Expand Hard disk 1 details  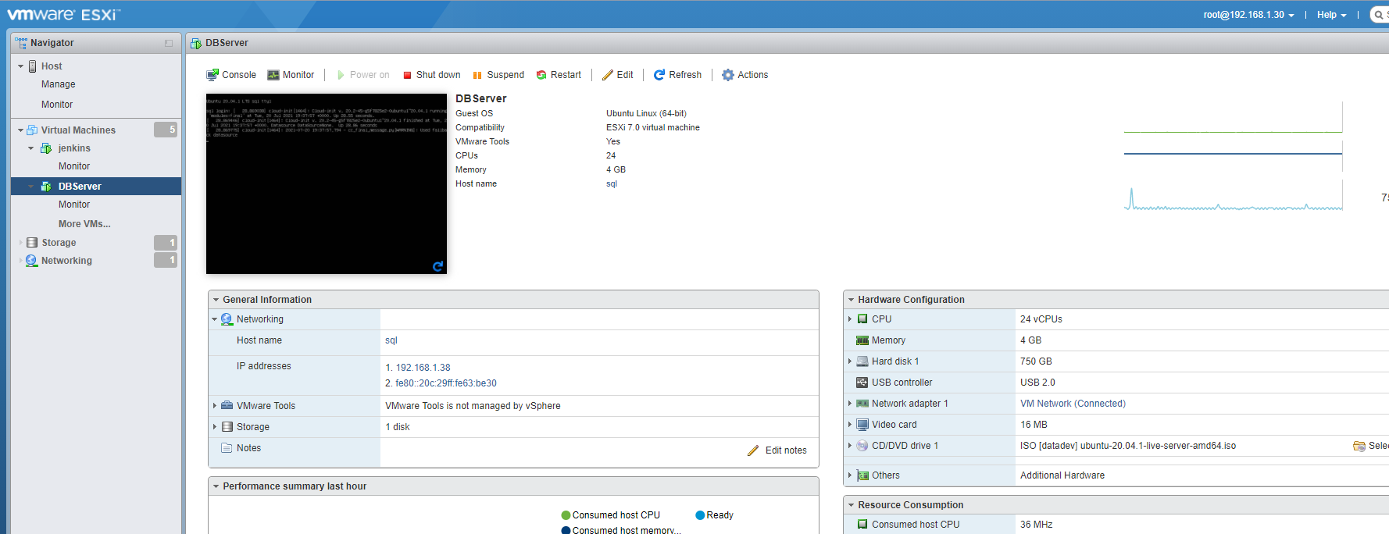[x=850, y=361]
